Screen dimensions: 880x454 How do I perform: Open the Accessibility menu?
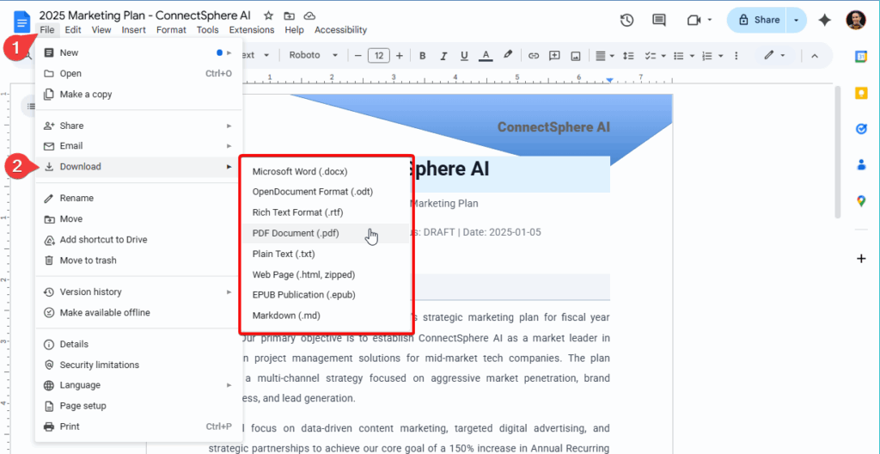340,30
